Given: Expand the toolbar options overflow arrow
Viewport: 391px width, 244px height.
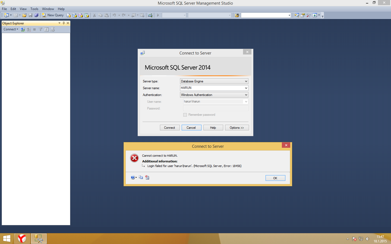Looking at the screenshot, I should pyautogui.click(x=323, y=16).
